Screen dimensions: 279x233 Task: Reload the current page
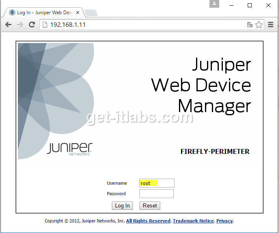coord(32,25)
